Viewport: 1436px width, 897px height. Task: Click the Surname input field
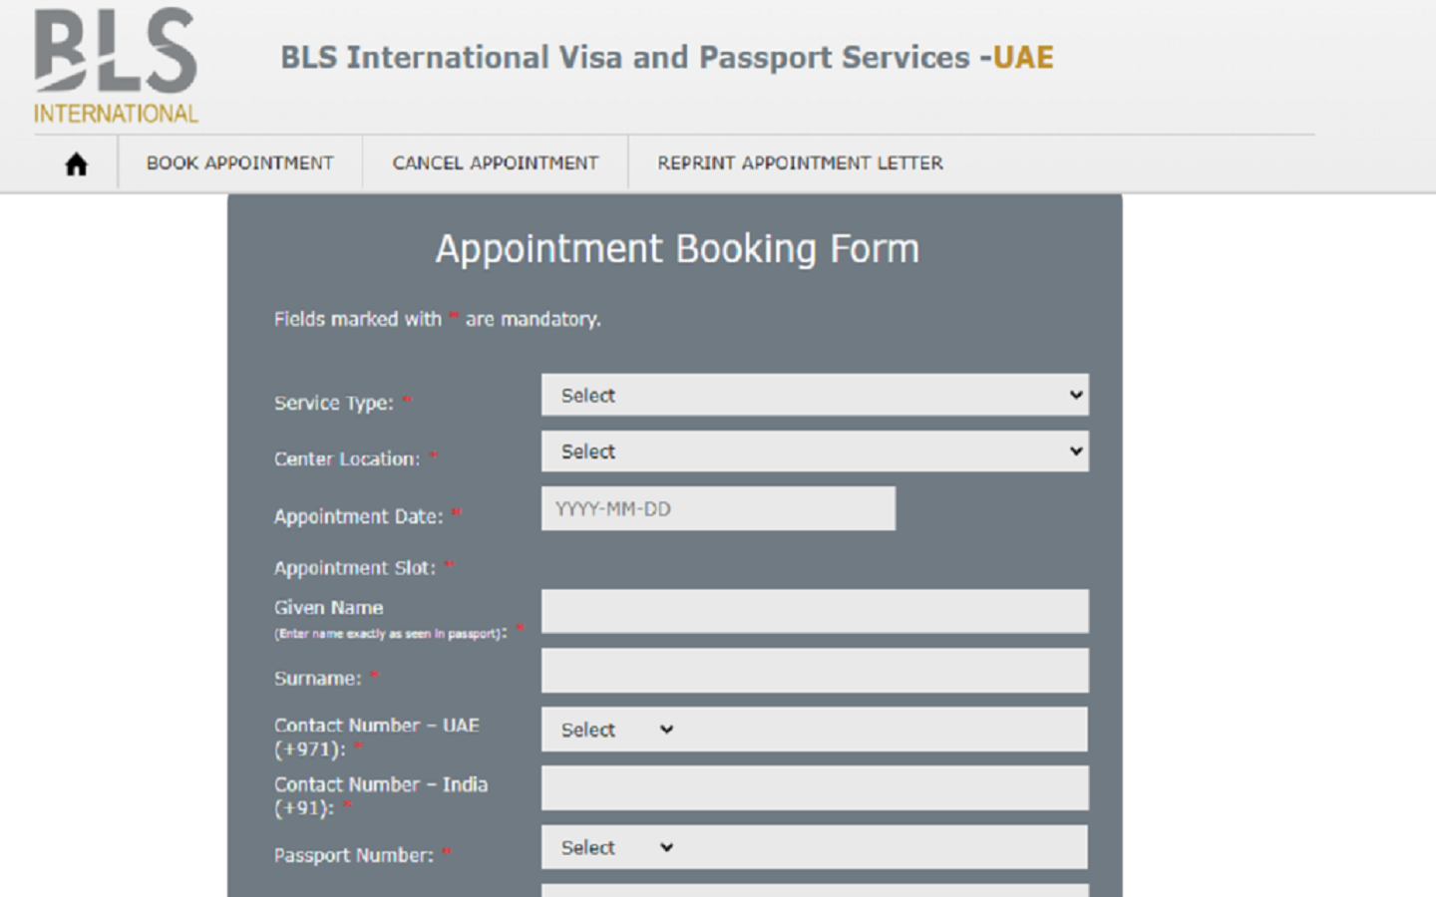click(x=815, y=670)
